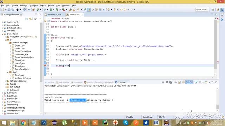Click the Debug bug icon
225x126 pixels.
point(45,10)
